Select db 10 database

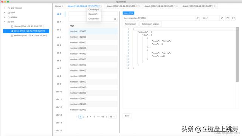(59, 92)
